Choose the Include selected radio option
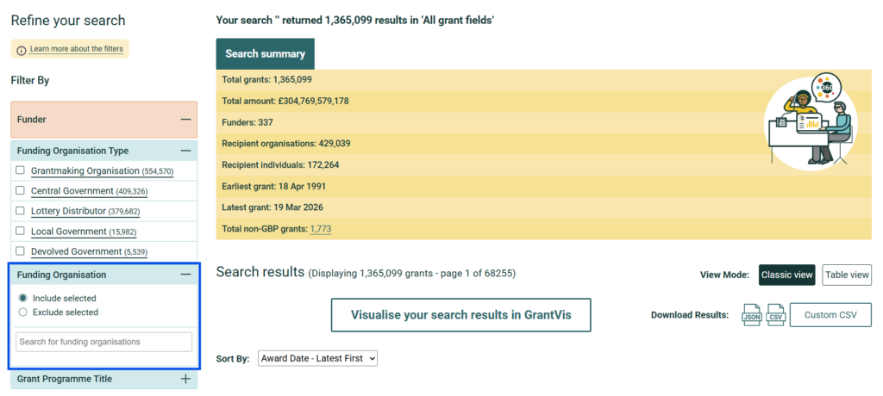 coord(23,298)
